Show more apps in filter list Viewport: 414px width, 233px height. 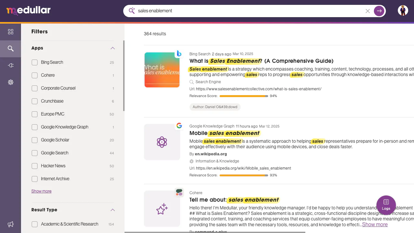[41, 191]
